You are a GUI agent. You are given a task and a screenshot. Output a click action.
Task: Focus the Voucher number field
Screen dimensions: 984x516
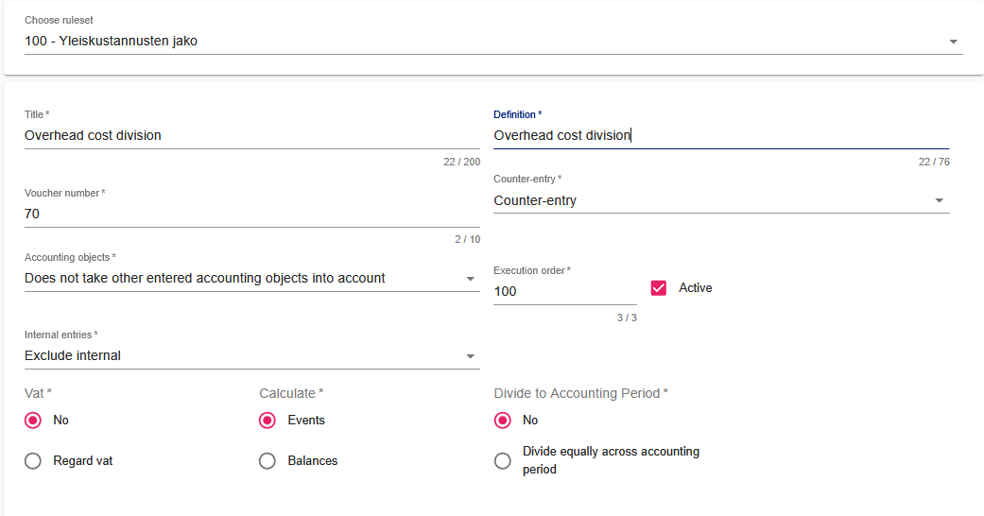click(x=251, y=214)
